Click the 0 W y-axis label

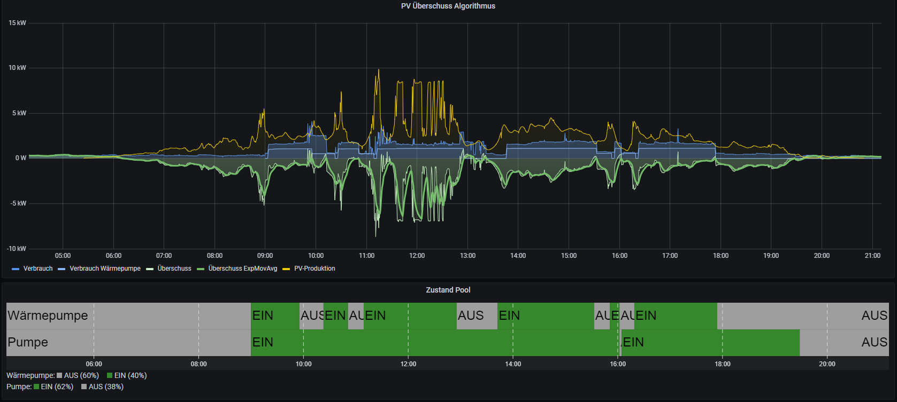pyautogui.click(x=20, y=158)
